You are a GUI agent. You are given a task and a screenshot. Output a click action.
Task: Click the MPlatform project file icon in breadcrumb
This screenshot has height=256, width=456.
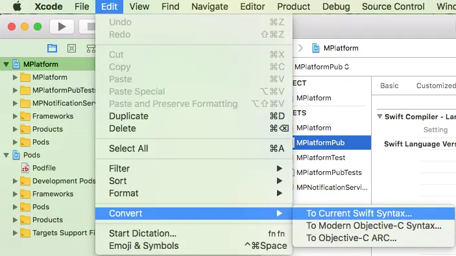point(315,48)
